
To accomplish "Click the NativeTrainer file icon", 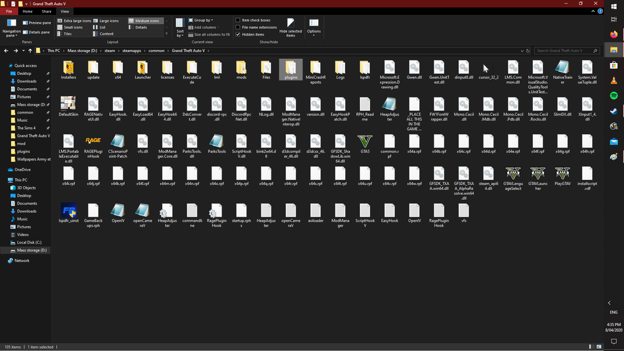I will click(x=561, y=67).
